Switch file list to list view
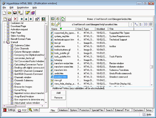 coord(146,24)
